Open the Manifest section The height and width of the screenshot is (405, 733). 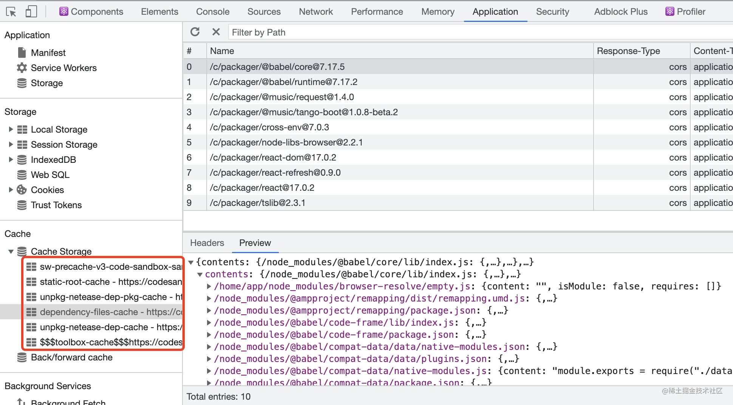(x=48, y=53)
